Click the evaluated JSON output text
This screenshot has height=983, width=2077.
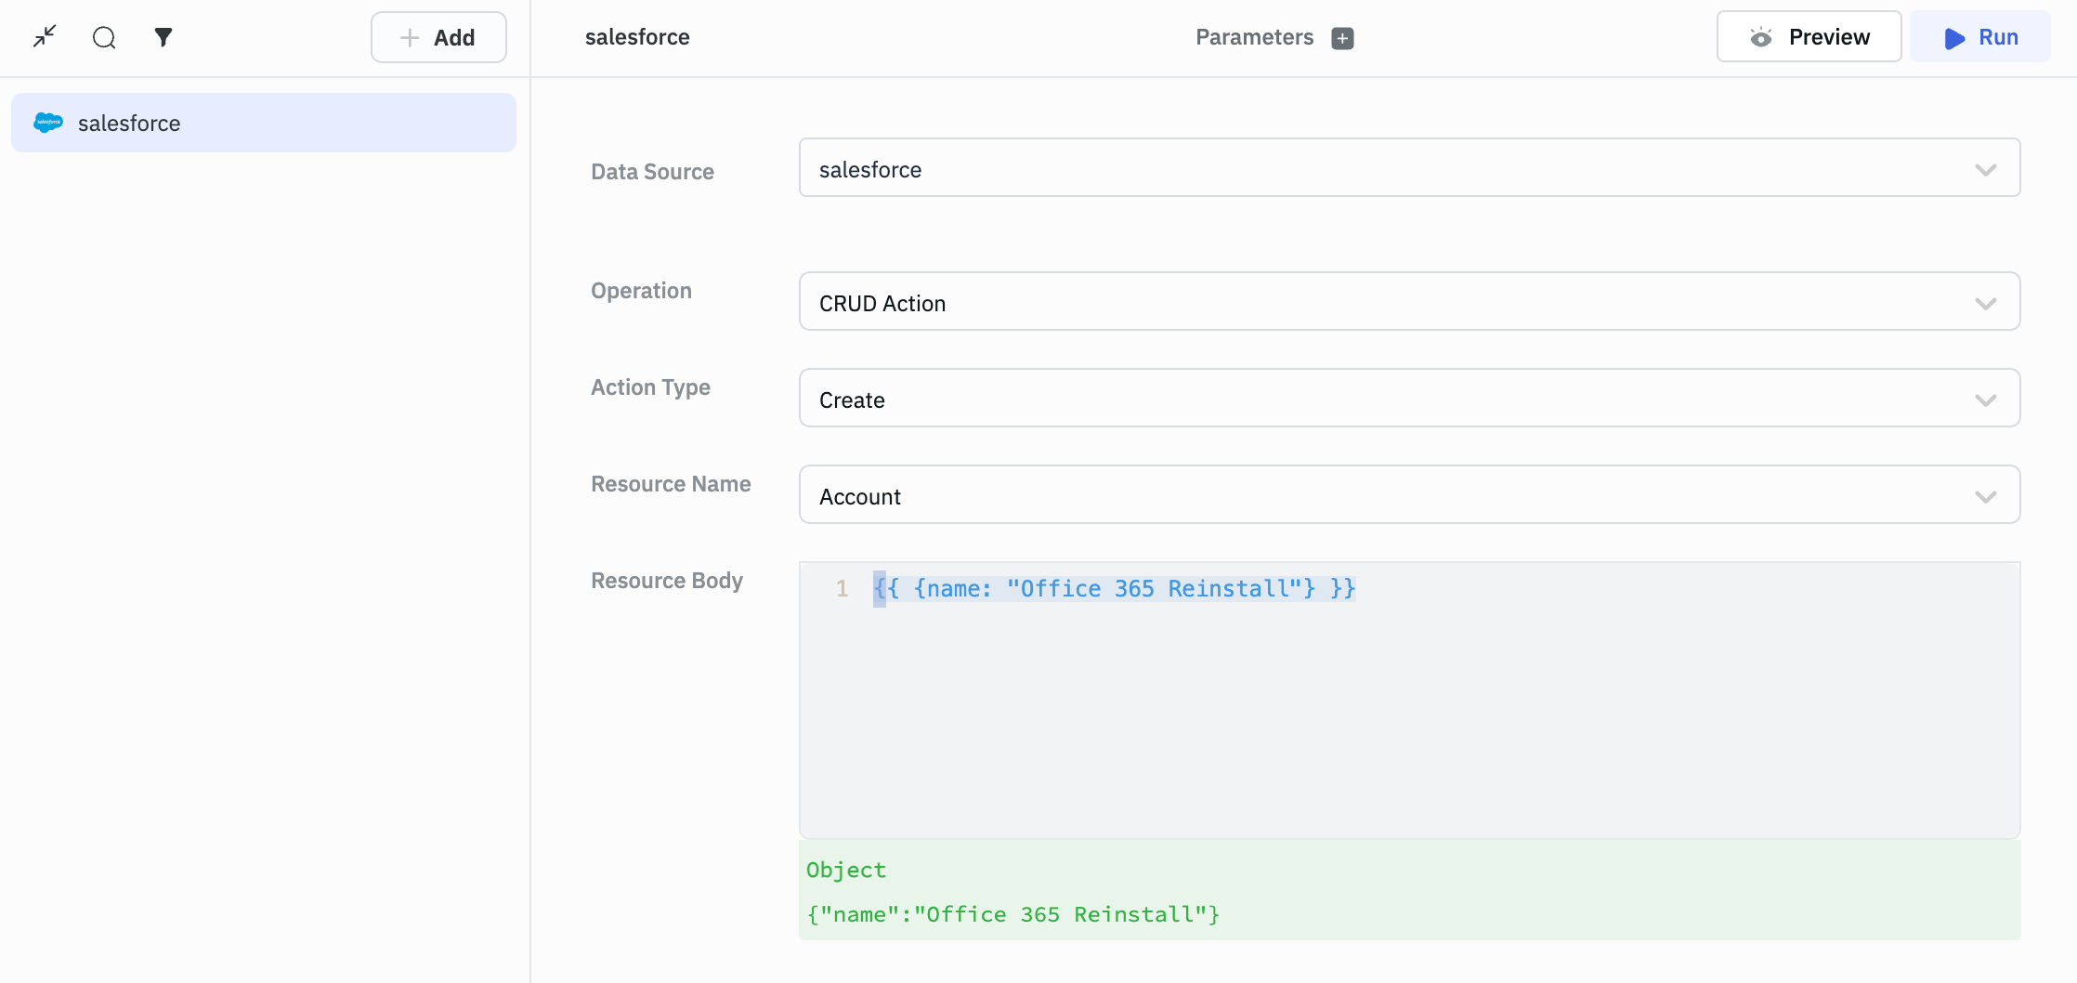1012,915
